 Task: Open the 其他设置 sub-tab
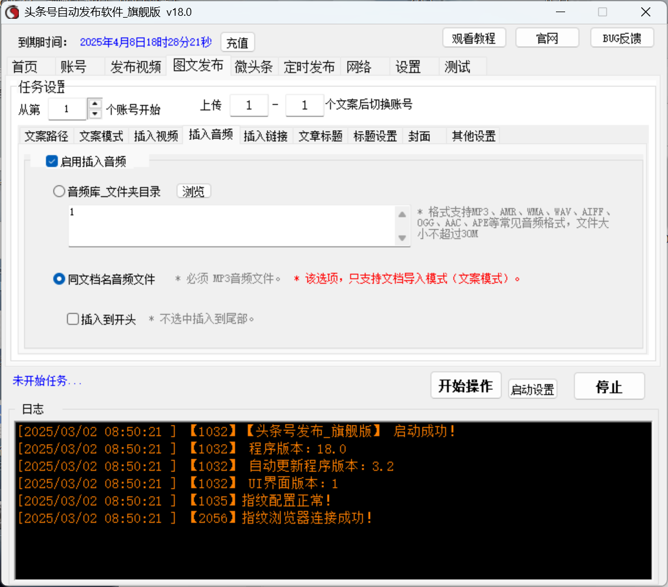474,136
